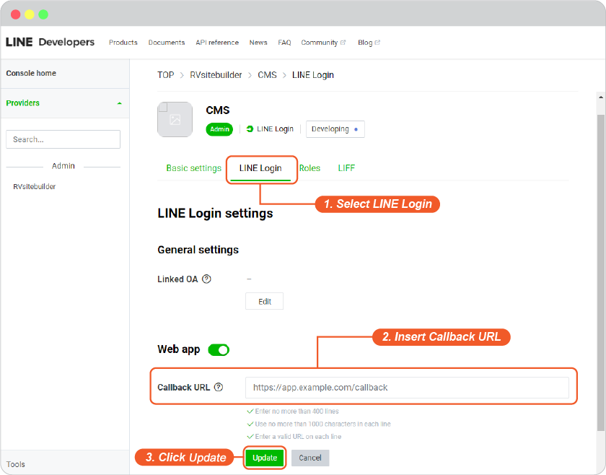Image resolution: width=606 pixels, height=475 pixels.
Task: Click the green maximize window button
Action: tap(43, 14)
